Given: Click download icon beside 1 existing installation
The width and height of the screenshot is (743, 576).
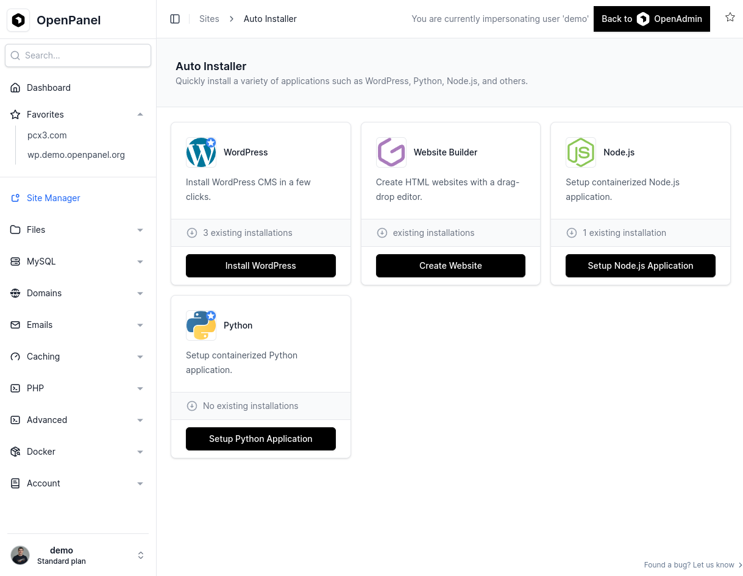Looking at the screenshot, I should (572, 233).
